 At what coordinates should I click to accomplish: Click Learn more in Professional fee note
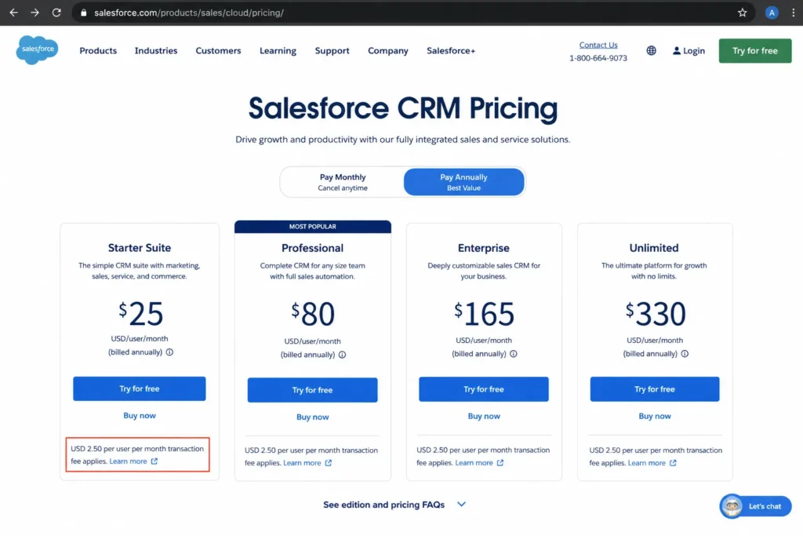[x=302, y=463]
